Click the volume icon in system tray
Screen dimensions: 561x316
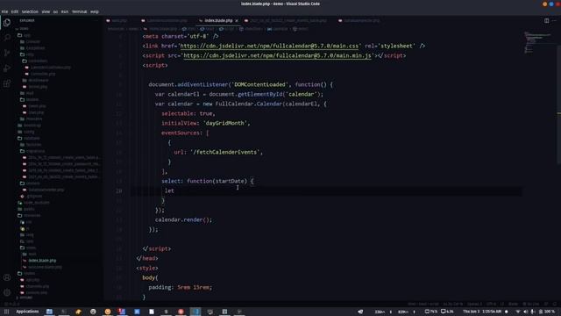point(525,312)
